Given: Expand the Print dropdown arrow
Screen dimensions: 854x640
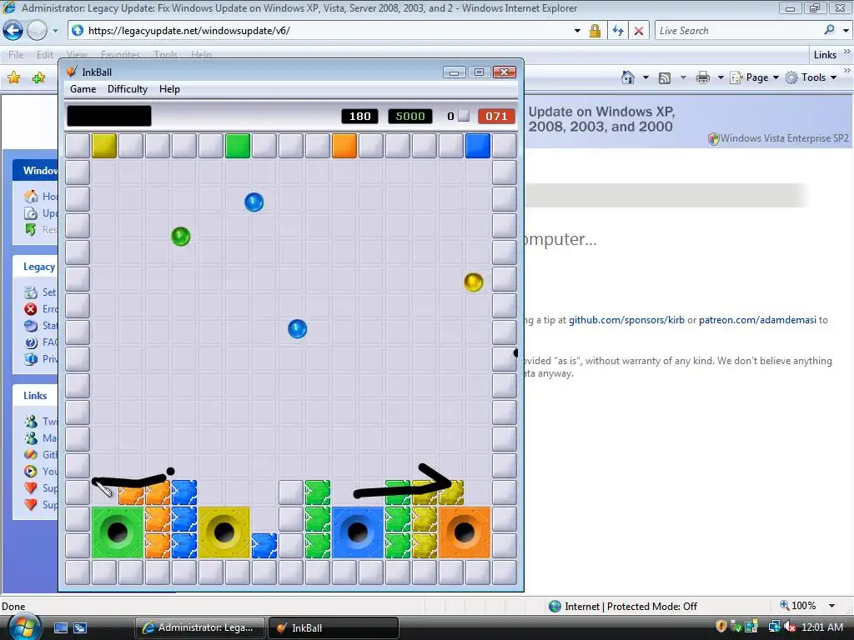Looking at the screenshot, I should click(721, 77).
